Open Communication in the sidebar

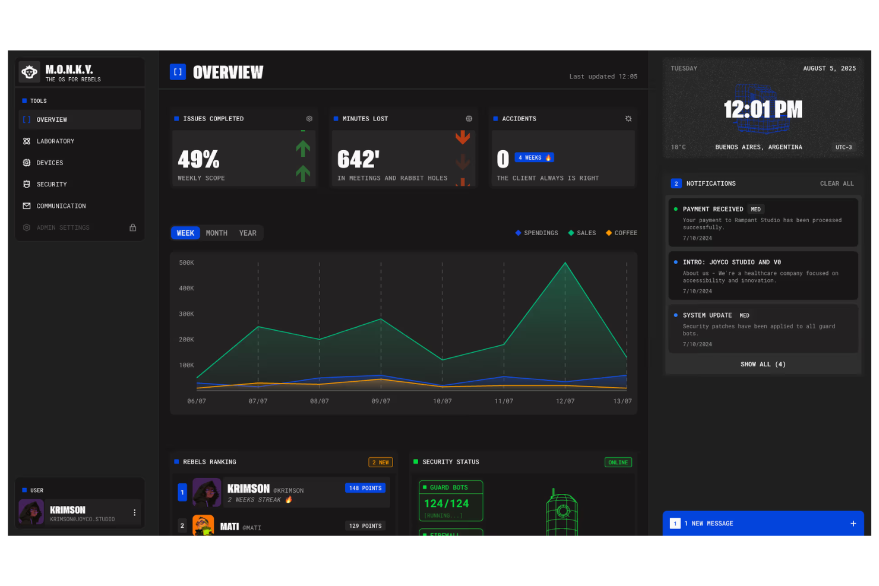(80, 206)
